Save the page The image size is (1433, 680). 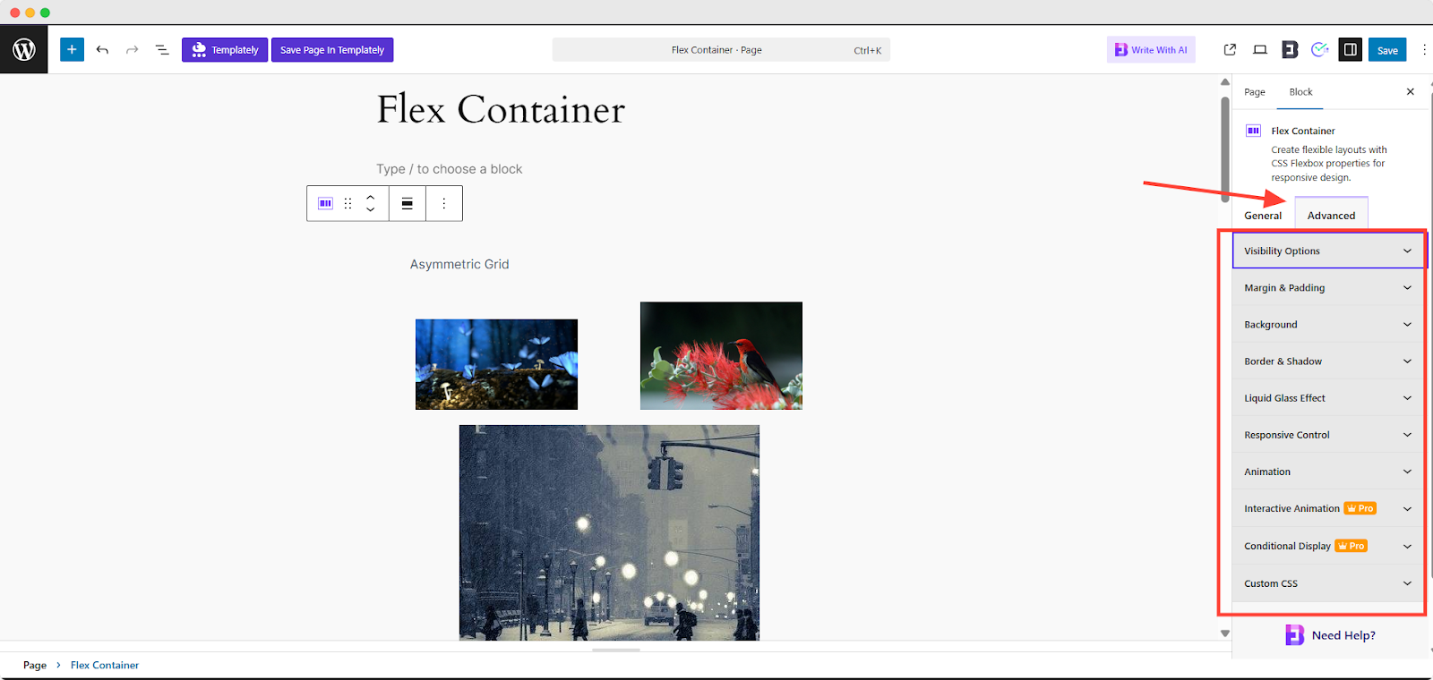pos(1387,50)
